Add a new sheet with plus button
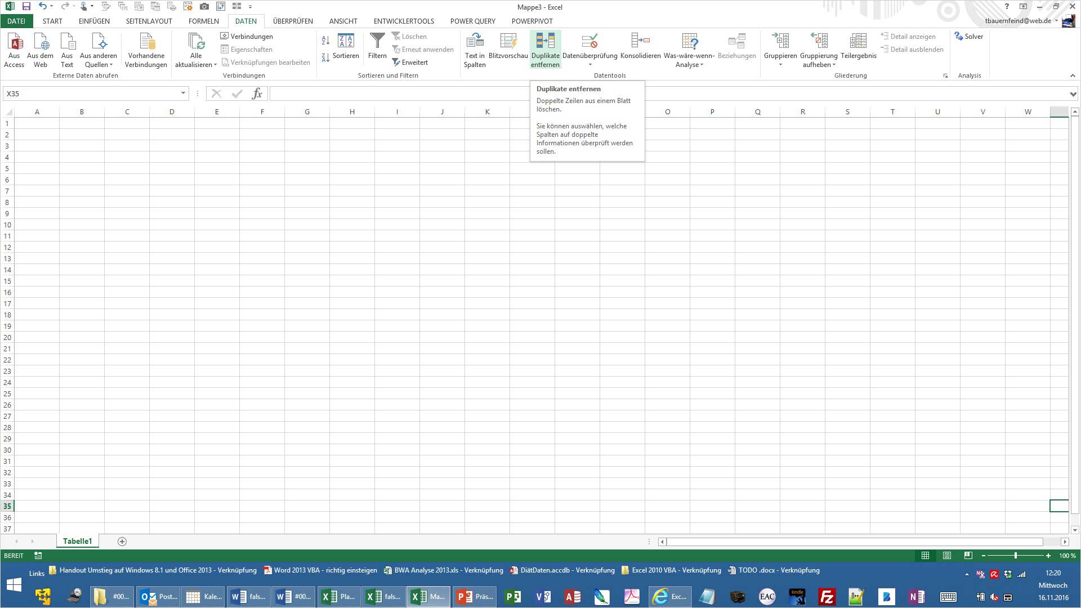 pos(122,542)
